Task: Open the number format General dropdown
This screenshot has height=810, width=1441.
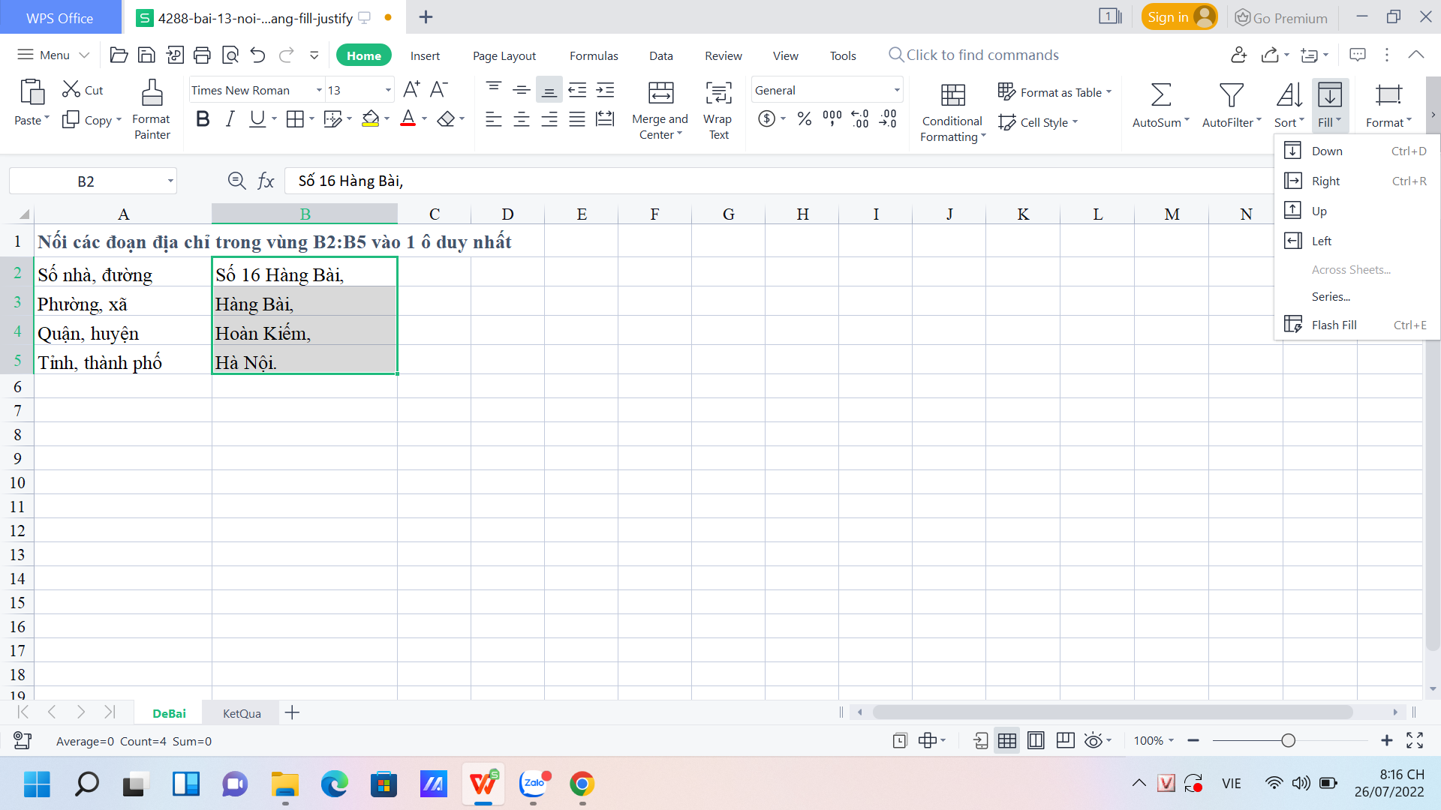Action: [x=897, y=90]
